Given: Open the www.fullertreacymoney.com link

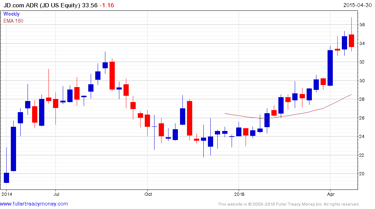Looking at the screenshot, I should [x=34, y=204].
